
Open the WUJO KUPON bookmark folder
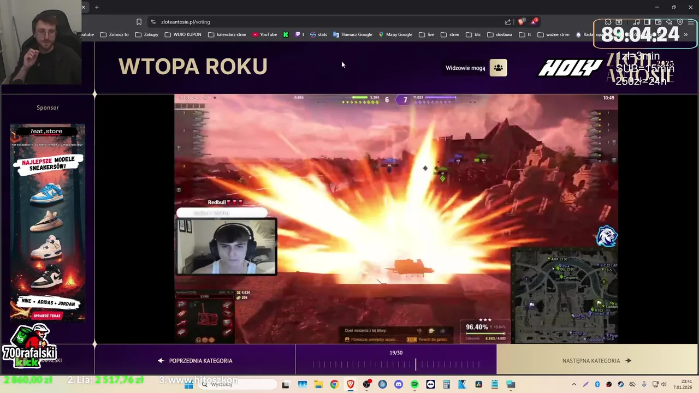click(x=183, y=34)
